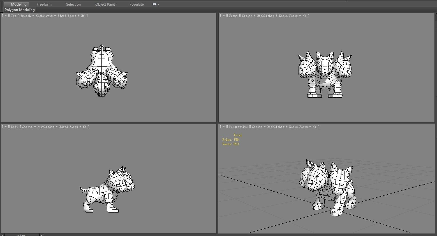Screen dimensions: 437x236
Task: Click the Front viewport name label
Action: tap(233, 16)
